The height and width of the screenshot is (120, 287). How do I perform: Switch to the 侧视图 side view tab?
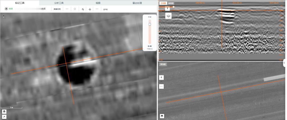click(x=171, y=3)
